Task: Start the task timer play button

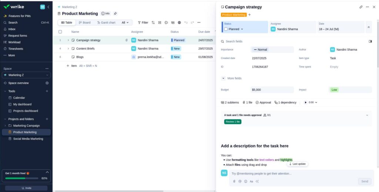Action: point(305,103)
